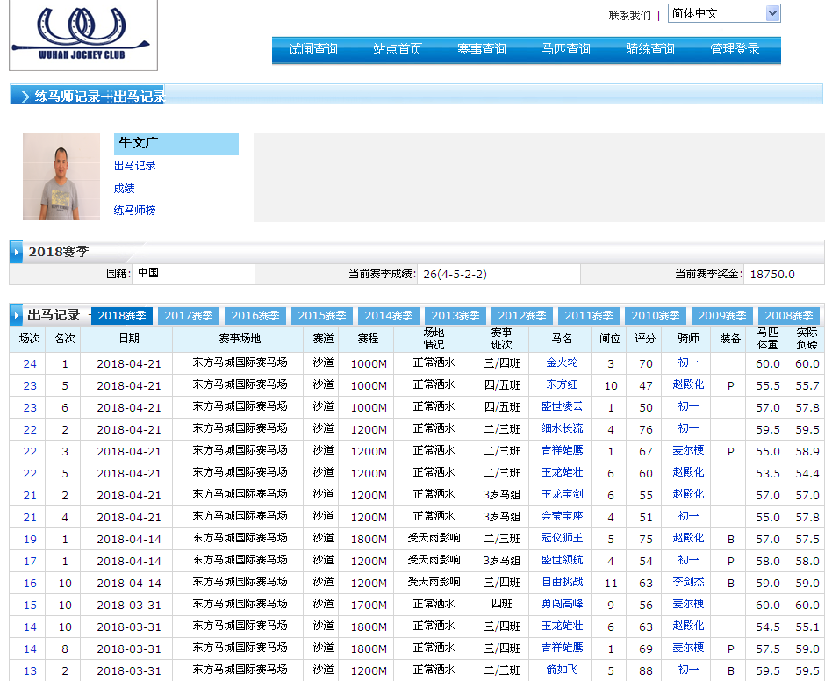Go to 管理登录 menu item
This screenshot has height=681, width=832.
(x=735, y=49)
